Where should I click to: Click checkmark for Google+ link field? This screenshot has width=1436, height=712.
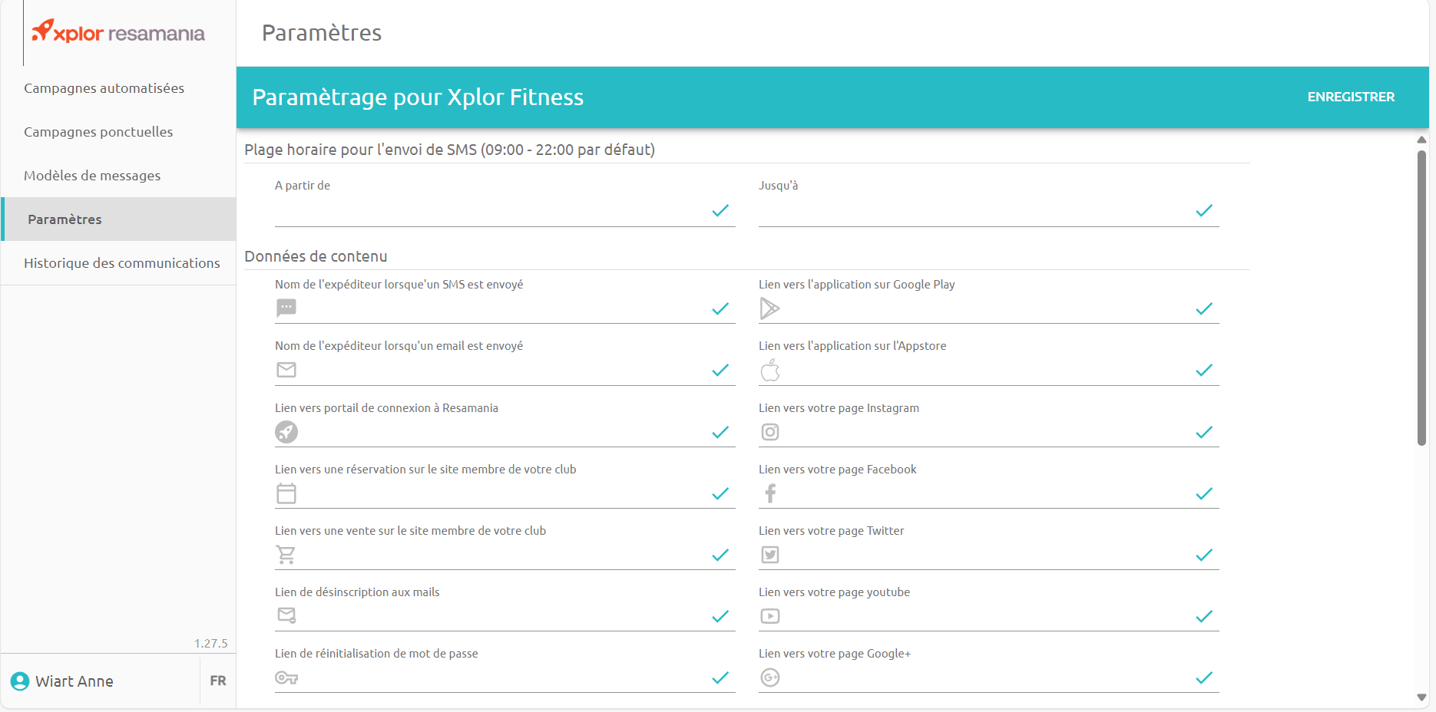[1204, 678]
